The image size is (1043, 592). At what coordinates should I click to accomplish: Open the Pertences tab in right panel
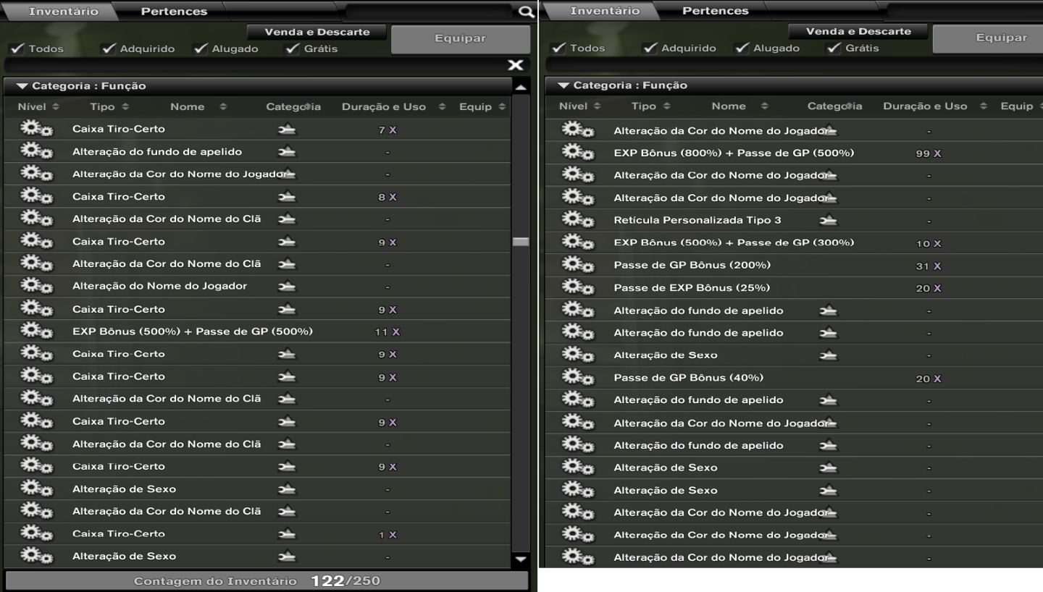[716, 11]
